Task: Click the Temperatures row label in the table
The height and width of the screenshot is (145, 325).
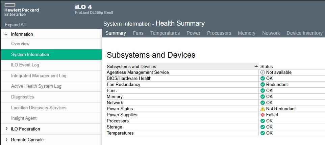Action: click(x=120, y=133)
